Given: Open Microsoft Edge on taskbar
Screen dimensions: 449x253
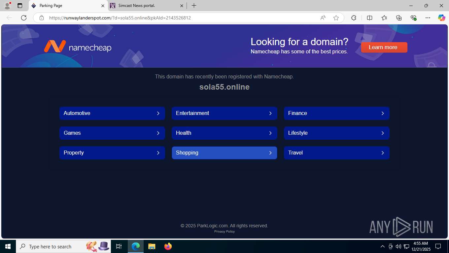Looking at the screenshot, I should [136, 246].
